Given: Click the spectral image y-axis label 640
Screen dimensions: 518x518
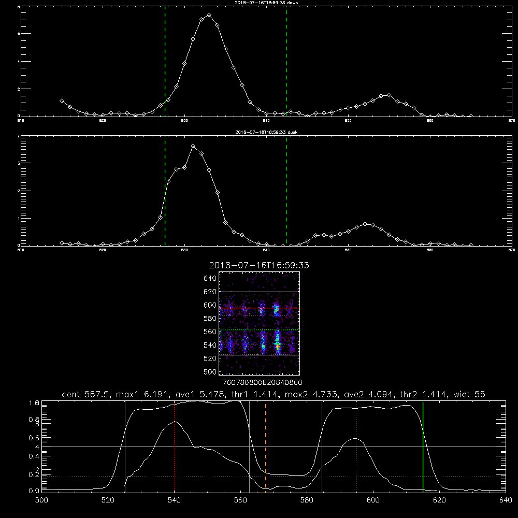Looking at the screenshot, I should 210,279.
